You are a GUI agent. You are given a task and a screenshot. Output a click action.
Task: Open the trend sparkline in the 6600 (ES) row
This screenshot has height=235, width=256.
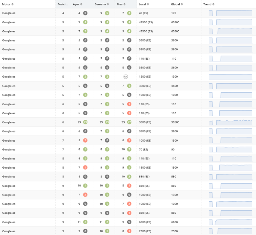(x=231, y=222)
